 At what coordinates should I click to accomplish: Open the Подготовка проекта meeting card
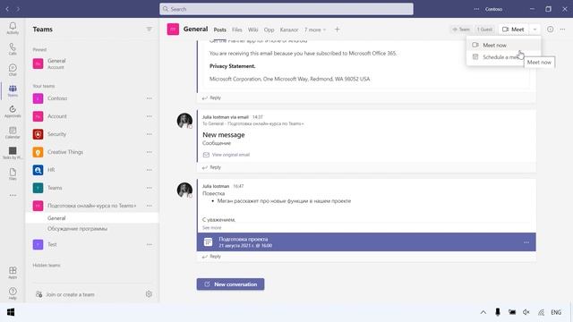tap(366, 242)
